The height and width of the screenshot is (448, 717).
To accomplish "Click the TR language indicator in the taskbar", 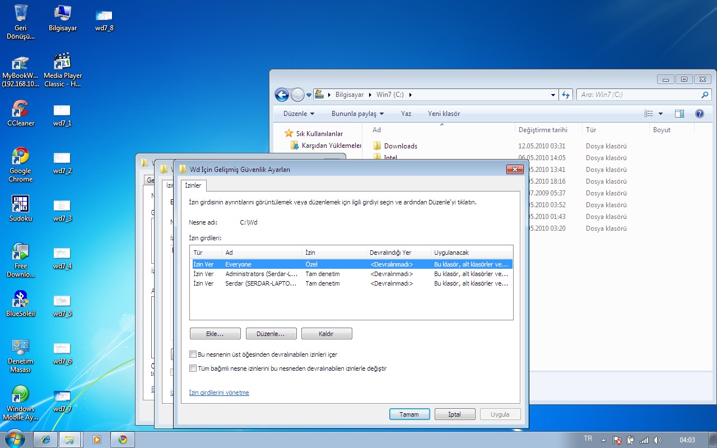I will tap(588, 439).
